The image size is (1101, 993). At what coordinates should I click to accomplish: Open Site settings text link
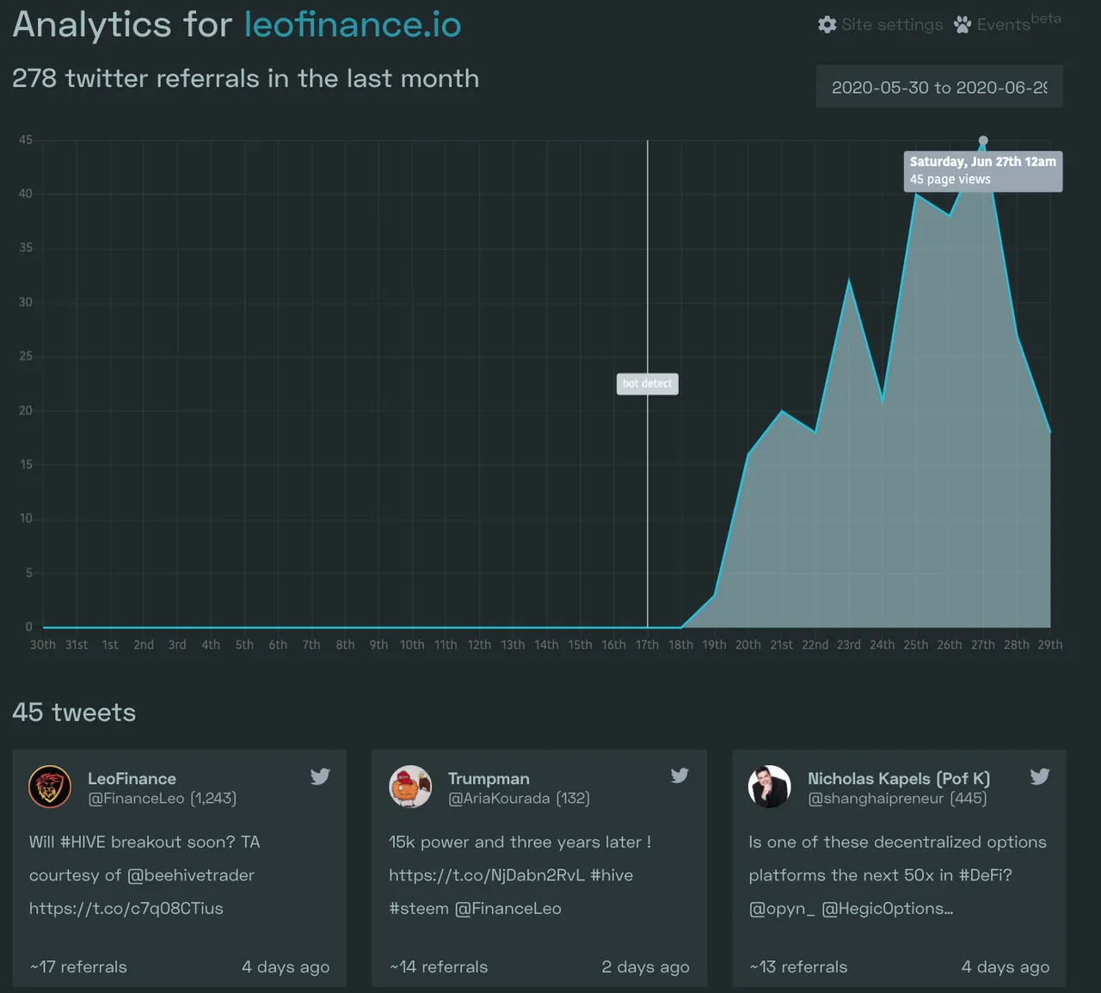(x=892, y=25)
